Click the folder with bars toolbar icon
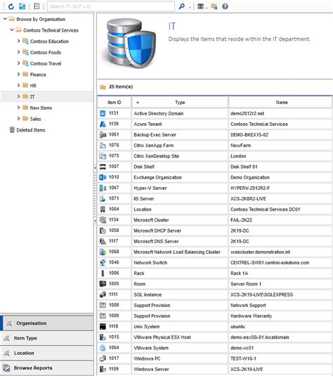The width and height of the screenshot is (333, 376). [x=214, y=6]
